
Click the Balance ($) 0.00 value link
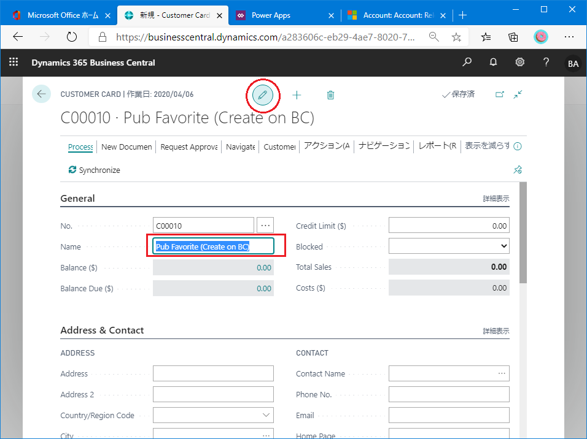coord(264,268)
